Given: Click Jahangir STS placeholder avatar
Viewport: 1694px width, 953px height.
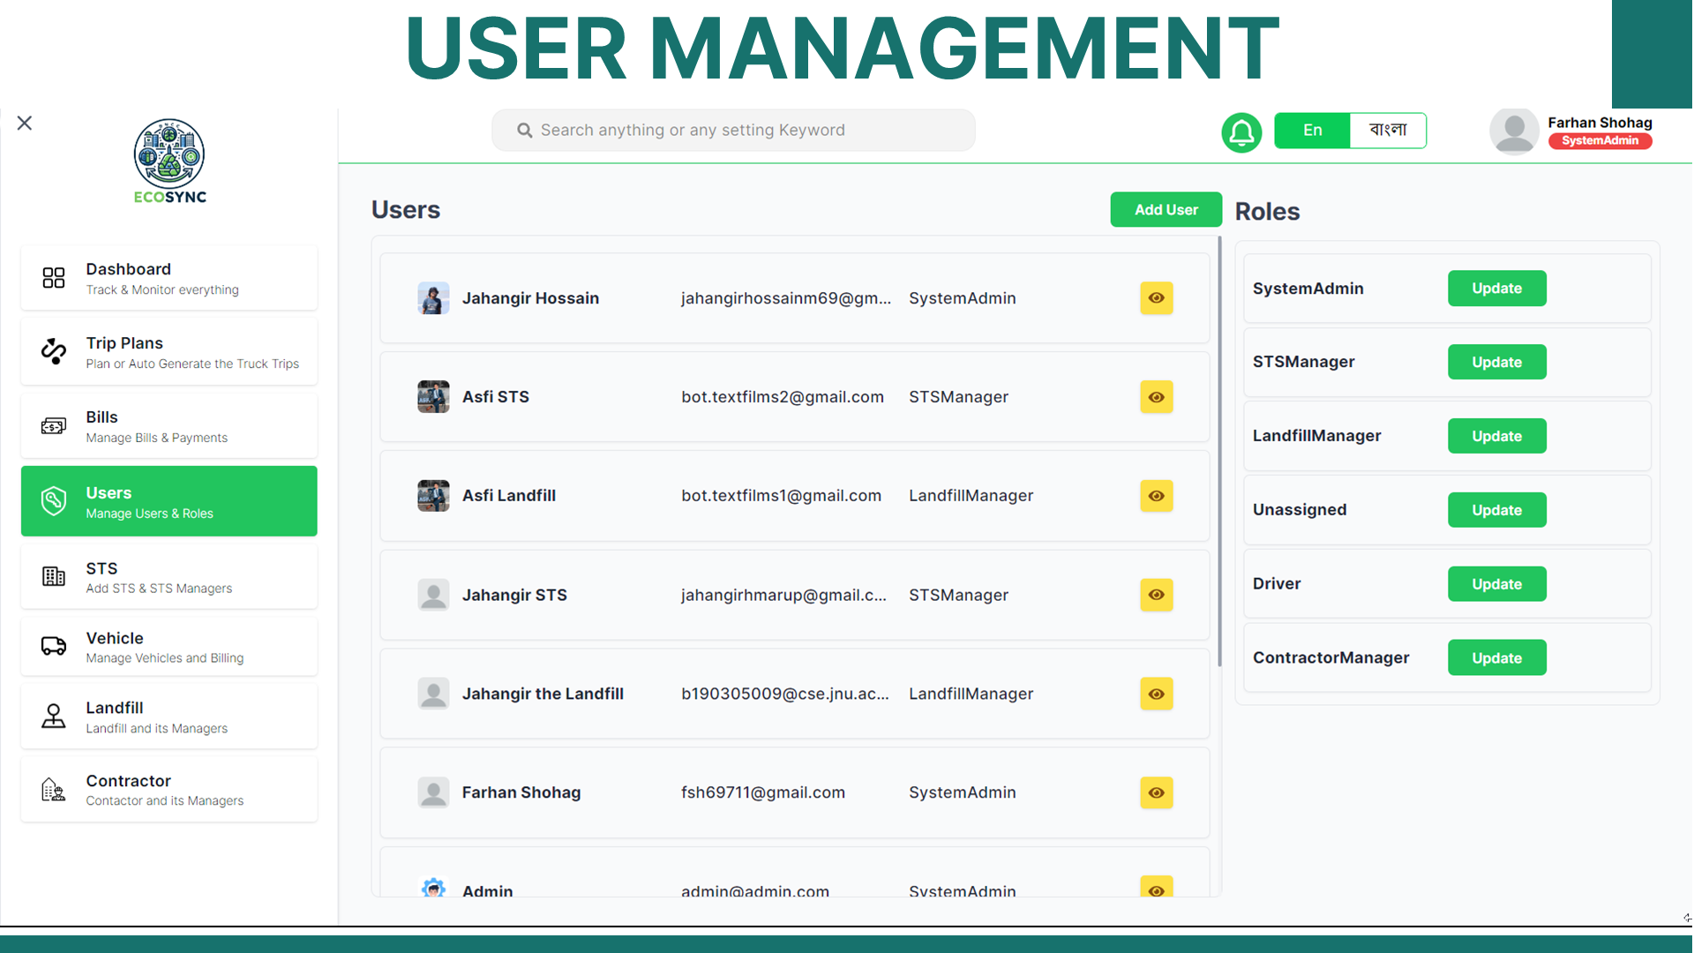Looking at the screenshot, I should pos(433,595).
